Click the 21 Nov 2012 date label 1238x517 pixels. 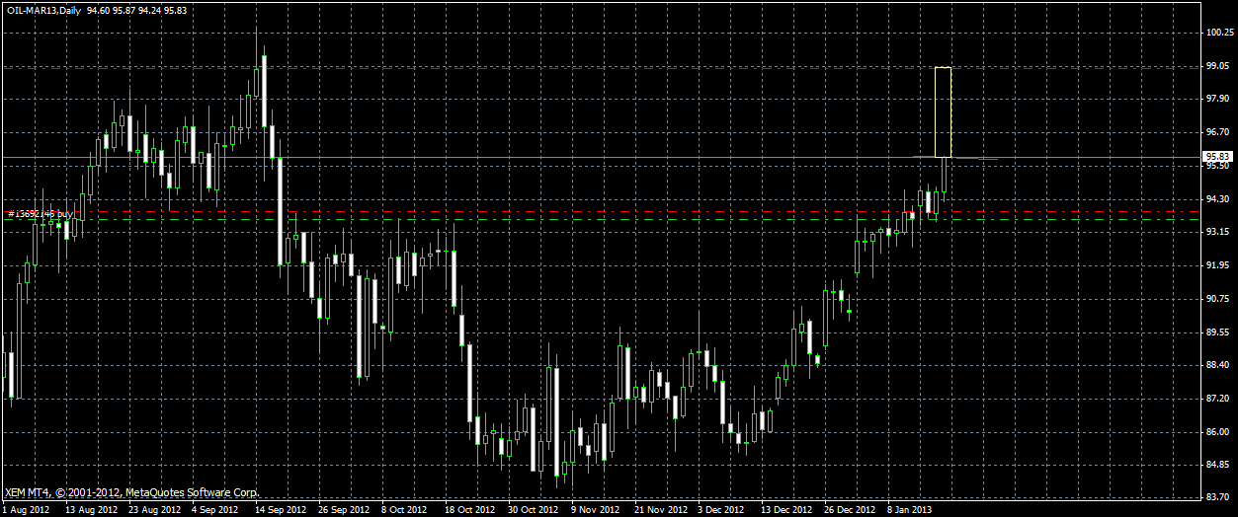[659, 510]
